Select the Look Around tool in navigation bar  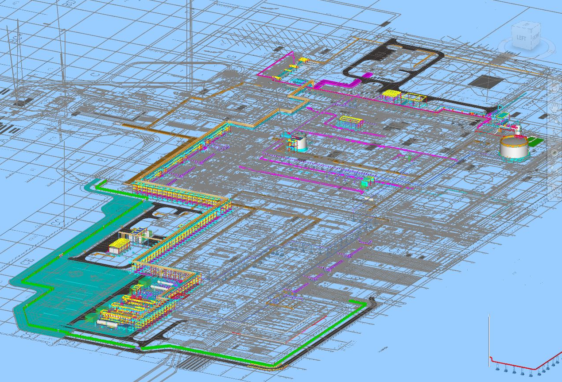[x=554, y=153]
